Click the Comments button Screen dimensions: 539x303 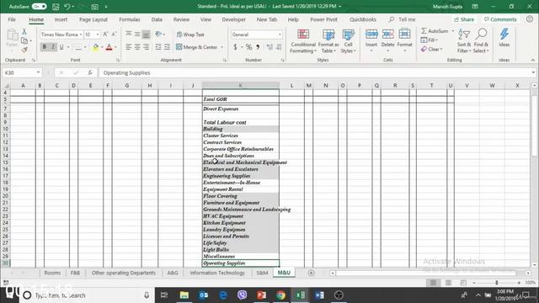point(500,19)
